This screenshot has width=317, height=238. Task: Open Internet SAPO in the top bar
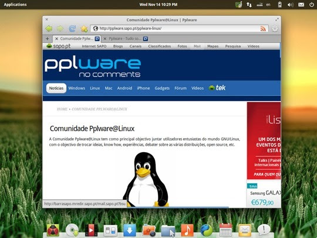tap(94, 46)
